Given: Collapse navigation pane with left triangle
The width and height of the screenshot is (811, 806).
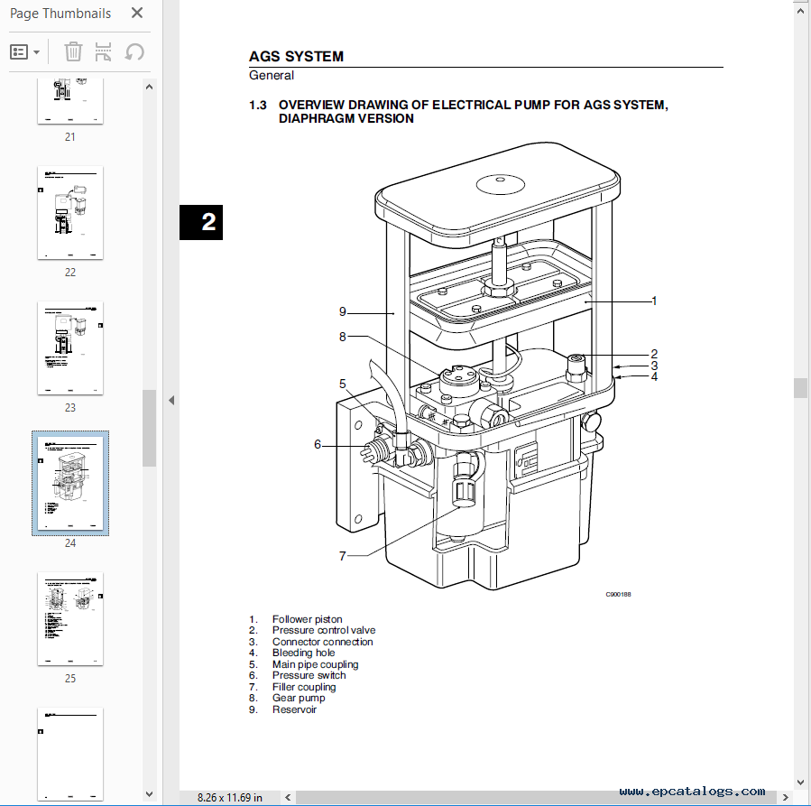Looking at the screenshot, I should coord(171,400).
